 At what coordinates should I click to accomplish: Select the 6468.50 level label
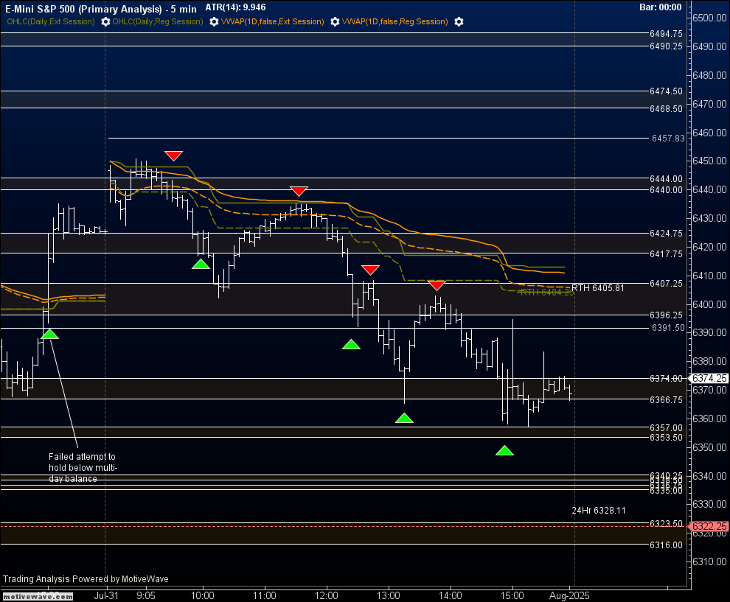666,108
